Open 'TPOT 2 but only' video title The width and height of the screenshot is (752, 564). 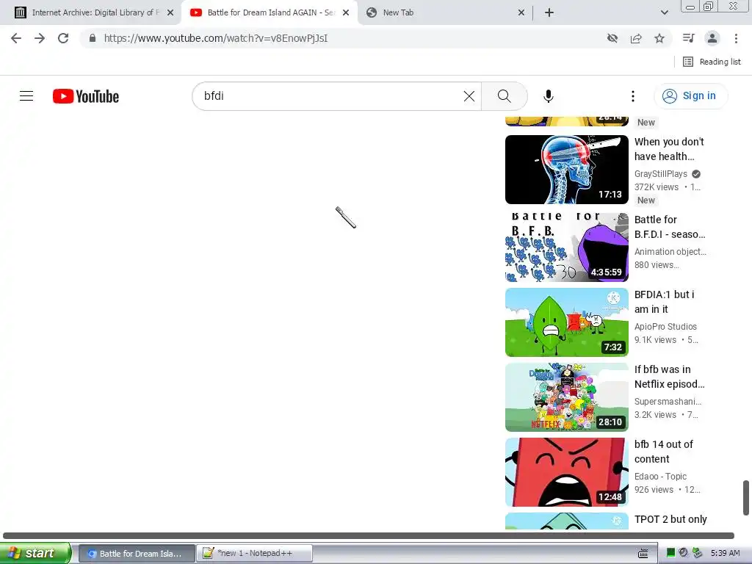(670, 519)
